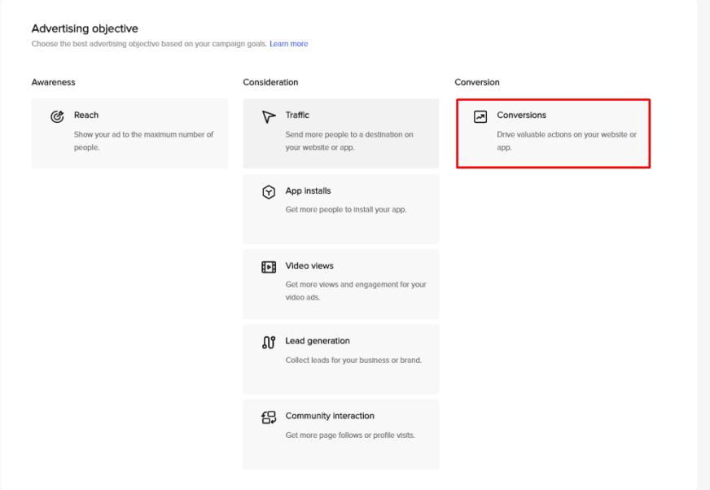
Task: Select the Reach objective card
Action: [x=130, y=133]
